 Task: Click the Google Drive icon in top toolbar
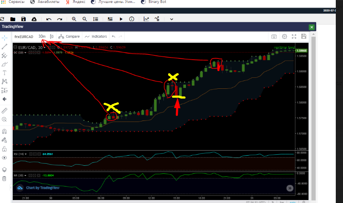point(34,19)
